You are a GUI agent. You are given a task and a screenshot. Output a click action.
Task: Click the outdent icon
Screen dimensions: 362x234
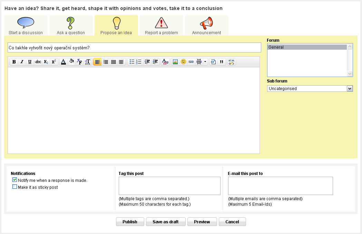(x=147, y=62)
